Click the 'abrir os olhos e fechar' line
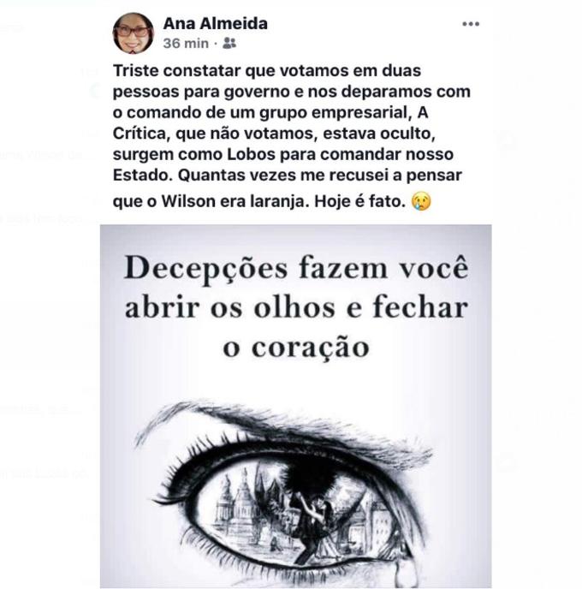This screenshot has height=589, width=582. [296, 307]
